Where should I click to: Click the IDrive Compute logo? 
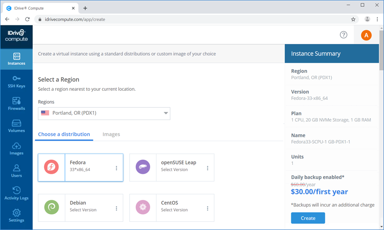point(16,36)
